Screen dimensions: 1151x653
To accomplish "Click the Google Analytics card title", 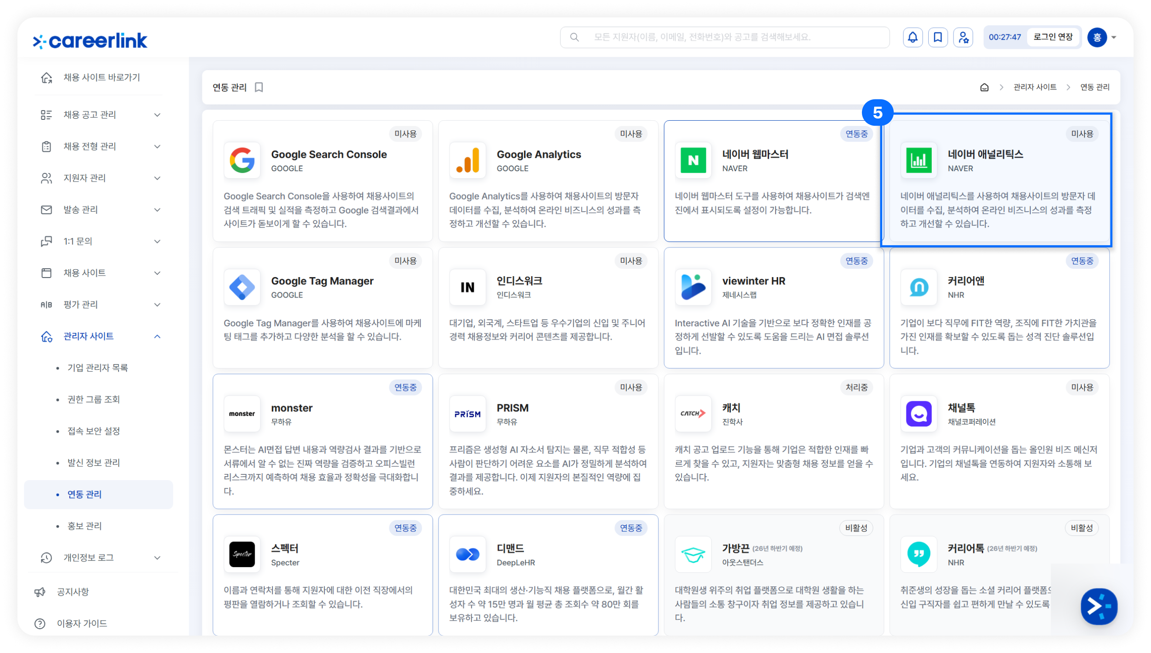I will (538, 154).
